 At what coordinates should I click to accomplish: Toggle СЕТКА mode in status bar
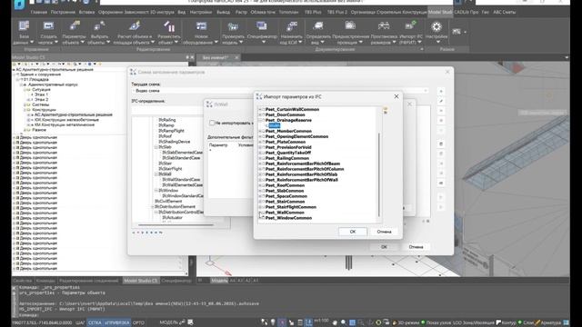tap(95, 322)
